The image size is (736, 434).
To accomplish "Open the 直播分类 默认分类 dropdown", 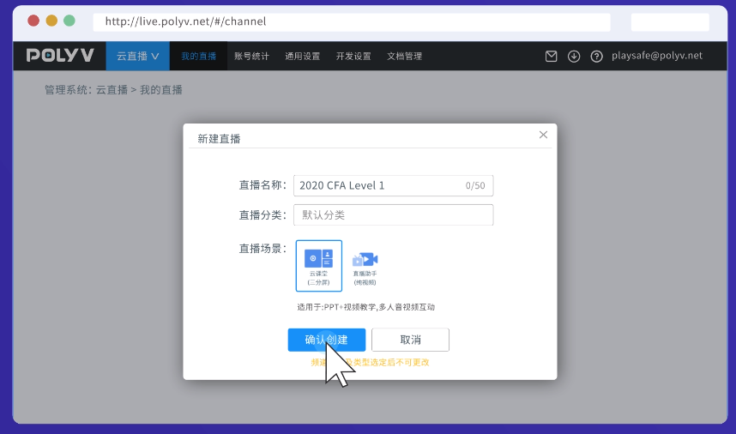I will (393, 214).
